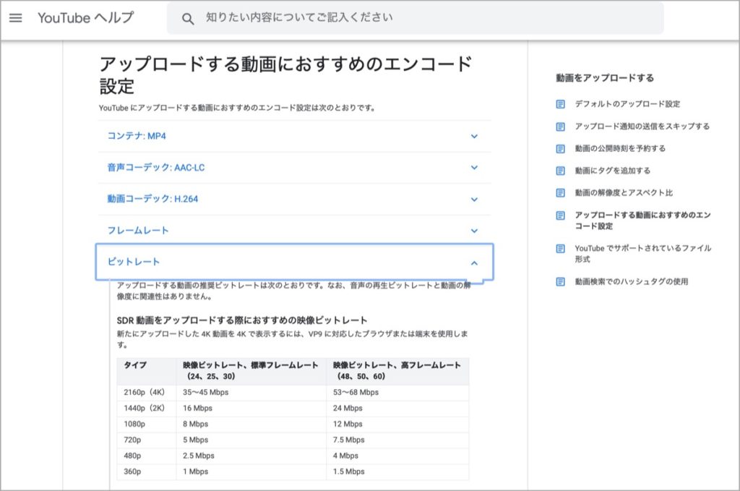Open デフォルトのアップロード設定 article

click(627, 104)
